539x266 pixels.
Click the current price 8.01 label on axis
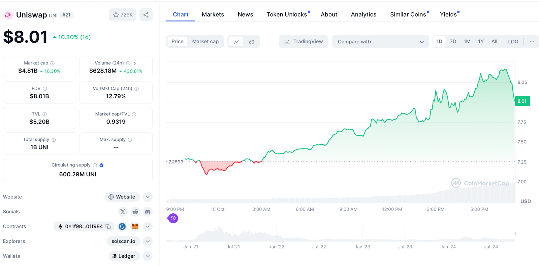pos(522,101)
